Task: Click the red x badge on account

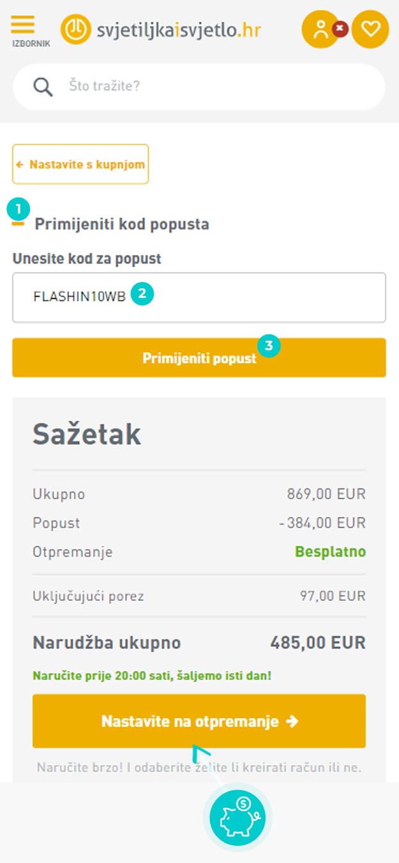Action: point(340,29)
